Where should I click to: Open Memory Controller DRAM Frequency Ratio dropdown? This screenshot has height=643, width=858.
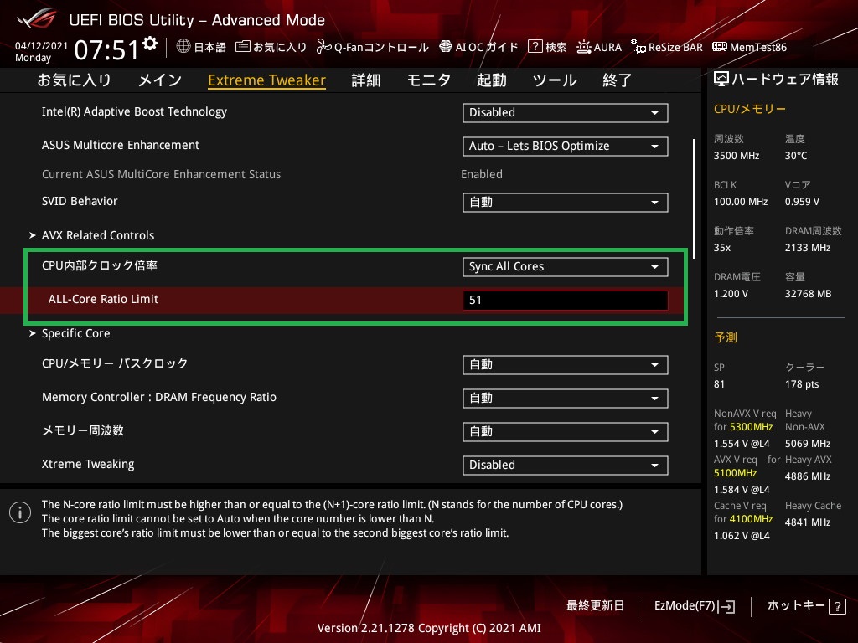[565, 398]
